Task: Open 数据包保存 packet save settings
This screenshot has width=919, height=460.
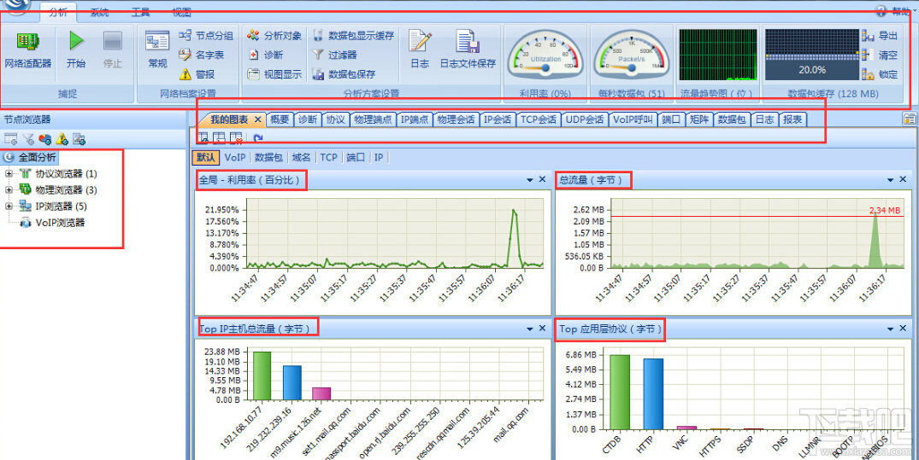Action: click(x=344, y=74)
